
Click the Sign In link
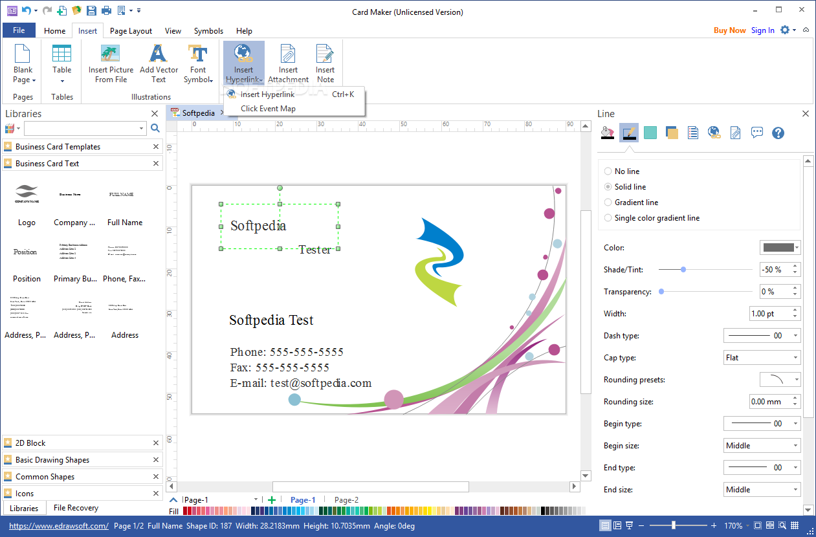click(x=763, y=30)
